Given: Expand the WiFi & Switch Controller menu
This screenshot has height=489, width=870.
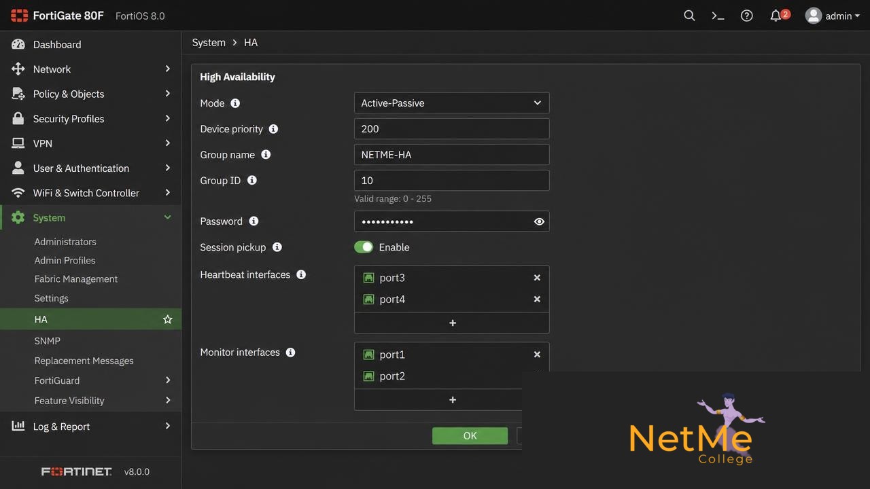Looking at the screenshot, I should click(90, 193).
